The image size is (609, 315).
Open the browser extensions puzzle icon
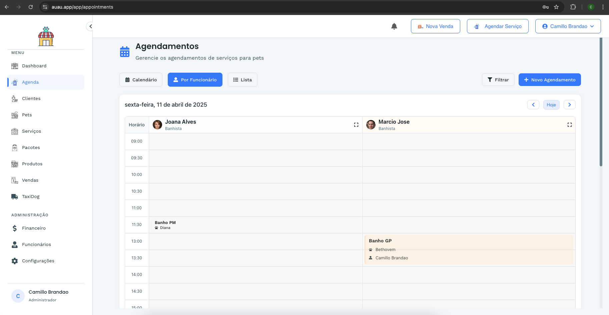(x=573, y=7)
